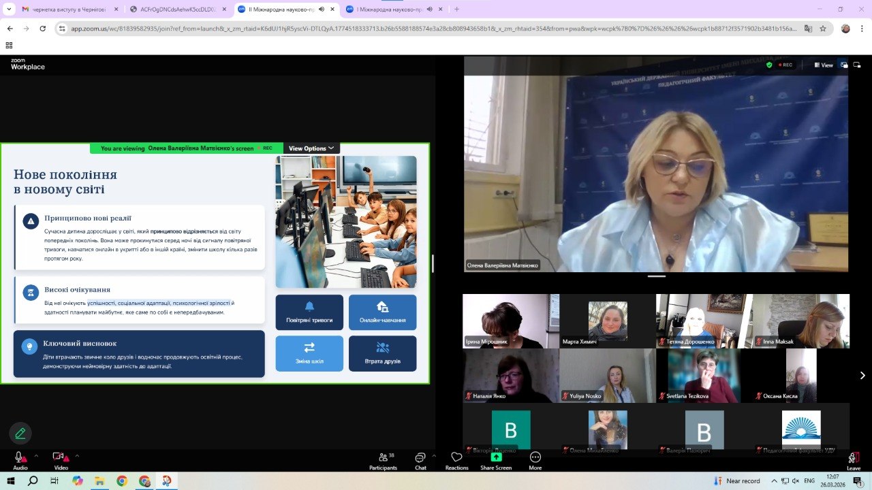Open the Reactions menu

[x=456, y=460]
